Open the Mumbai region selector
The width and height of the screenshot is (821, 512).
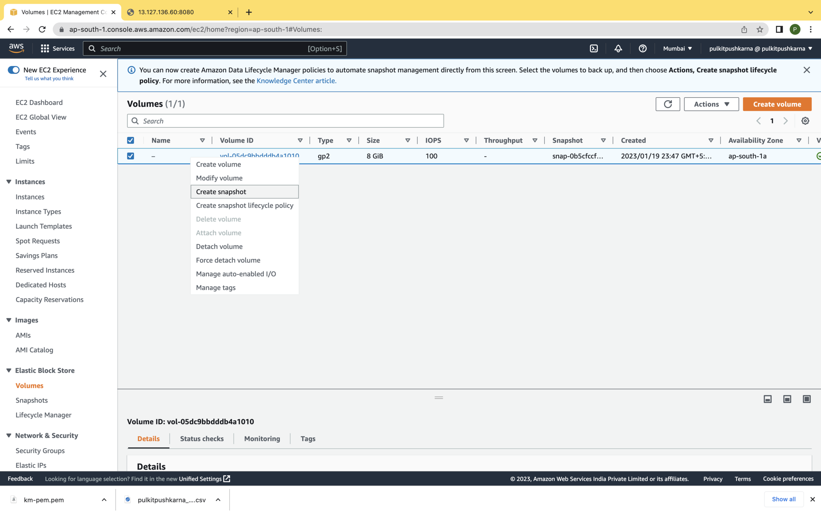[x=677, y=49]
